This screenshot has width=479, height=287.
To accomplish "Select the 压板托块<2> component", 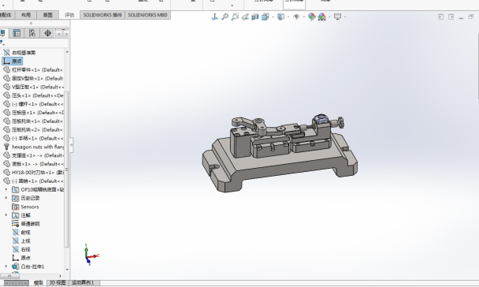I will 33,129.
